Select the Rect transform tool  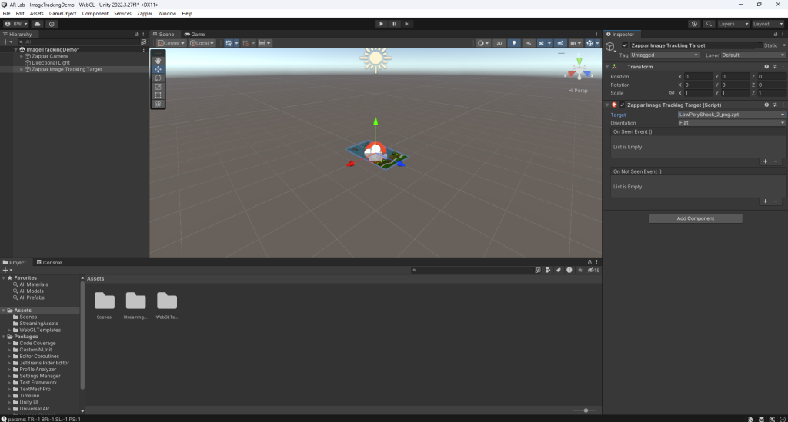158,95
